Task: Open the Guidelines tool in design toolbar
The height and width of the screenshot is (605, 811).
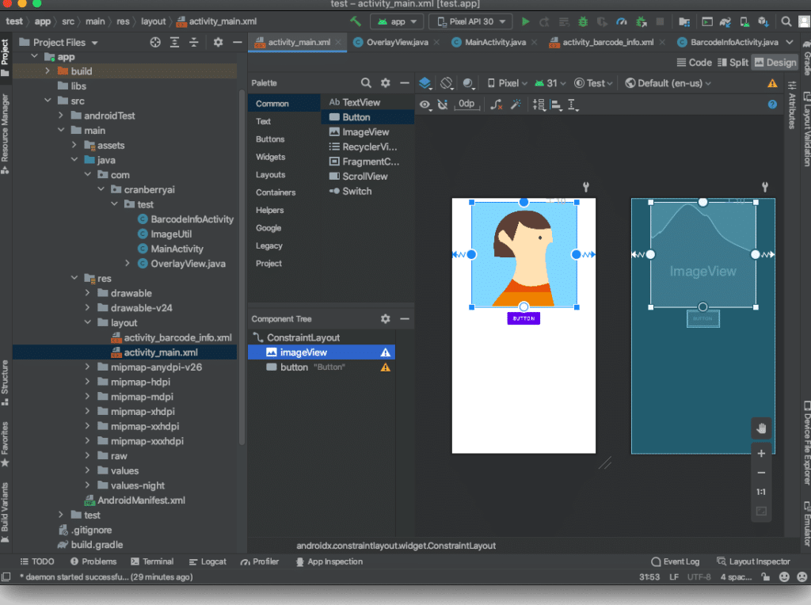Action: point(573,105)
